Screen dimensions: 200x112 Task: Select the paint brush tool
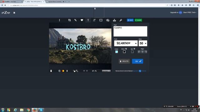tap(121, 20)
